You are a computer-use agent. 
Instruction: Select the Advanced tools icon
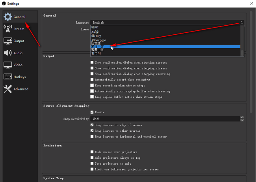tap(7, 89)
